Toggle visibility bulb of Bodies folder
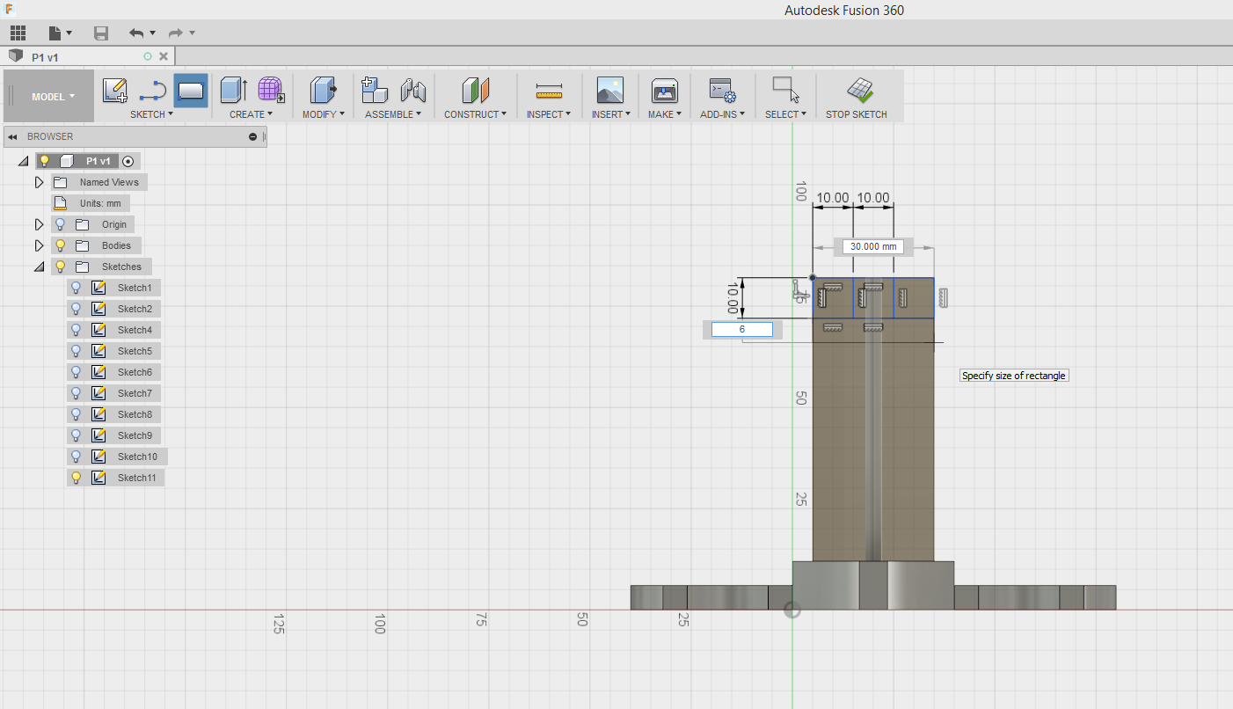 point(61,245)
